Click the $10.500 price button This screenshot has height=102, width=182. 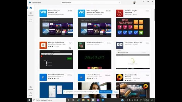108,11
